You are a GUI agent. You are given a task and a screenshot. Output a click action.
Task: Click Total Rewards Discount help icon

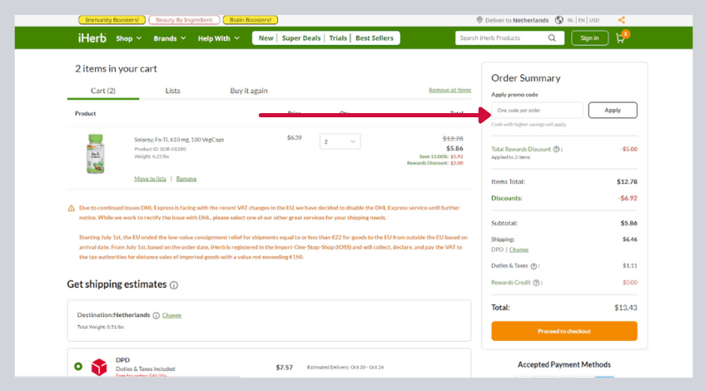coord(559,149)
